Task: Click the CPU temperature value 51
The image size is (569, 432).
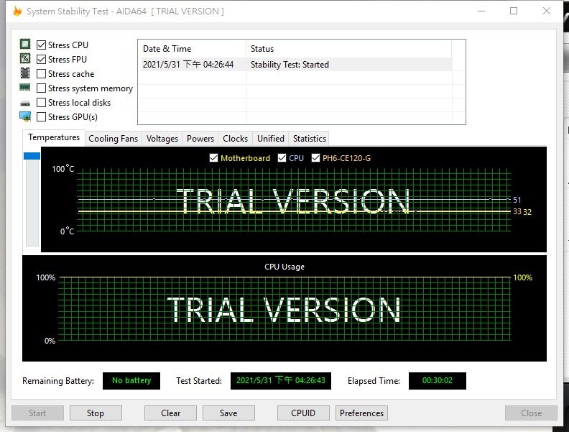Action: [517, 200]
